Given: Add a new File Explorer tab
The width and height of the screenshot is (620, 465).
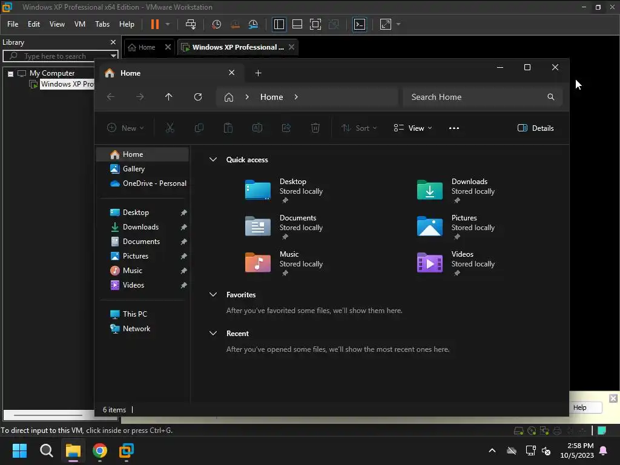Looking at the screenshot, I should (x=258, y=73).
